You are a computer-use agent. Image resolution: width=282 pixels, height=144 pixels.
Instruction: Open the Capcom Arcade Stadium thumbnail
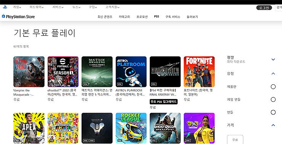(x=63, y=128)
